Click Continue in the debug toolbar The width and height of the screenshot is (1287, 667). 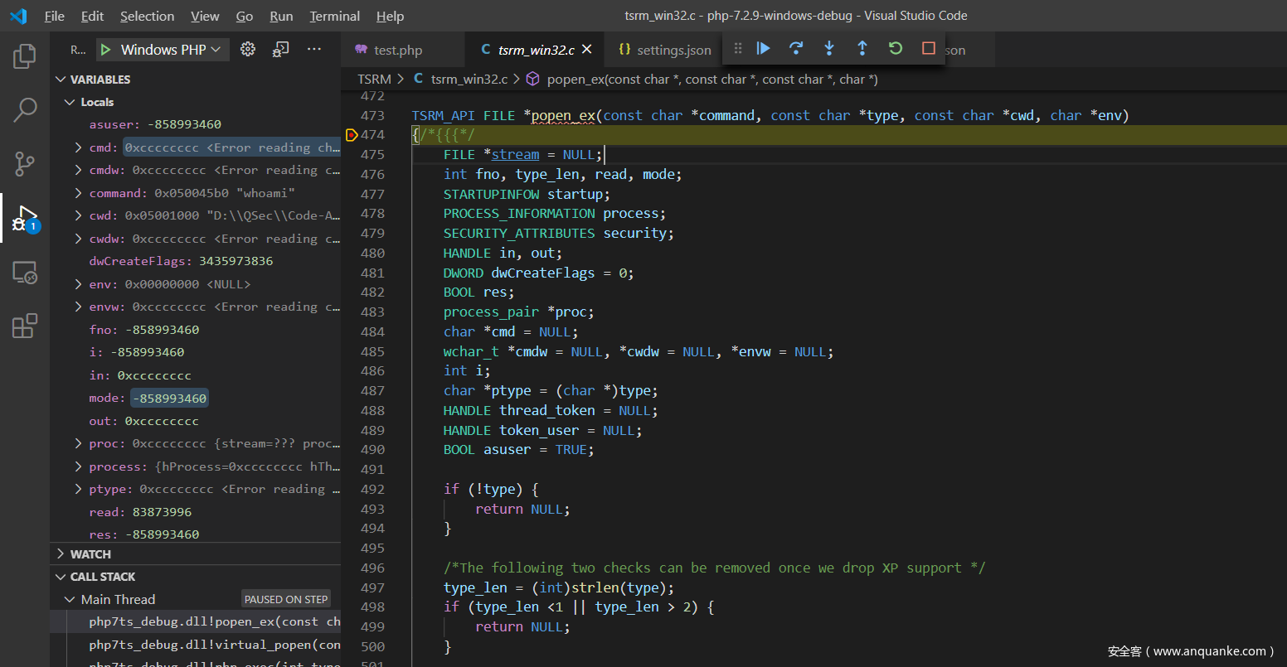tap(764, 49)
